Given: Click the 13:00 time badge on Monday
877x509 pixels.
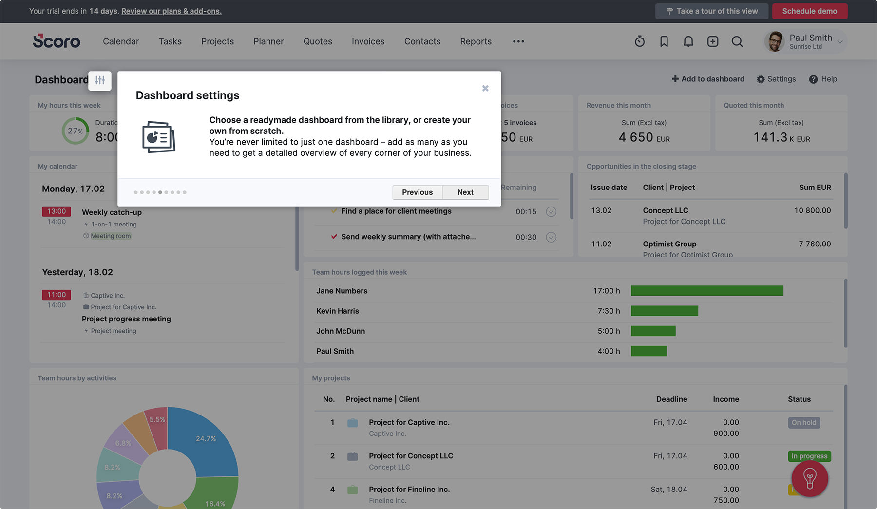Looking at the screenshot, I should 57,211.
